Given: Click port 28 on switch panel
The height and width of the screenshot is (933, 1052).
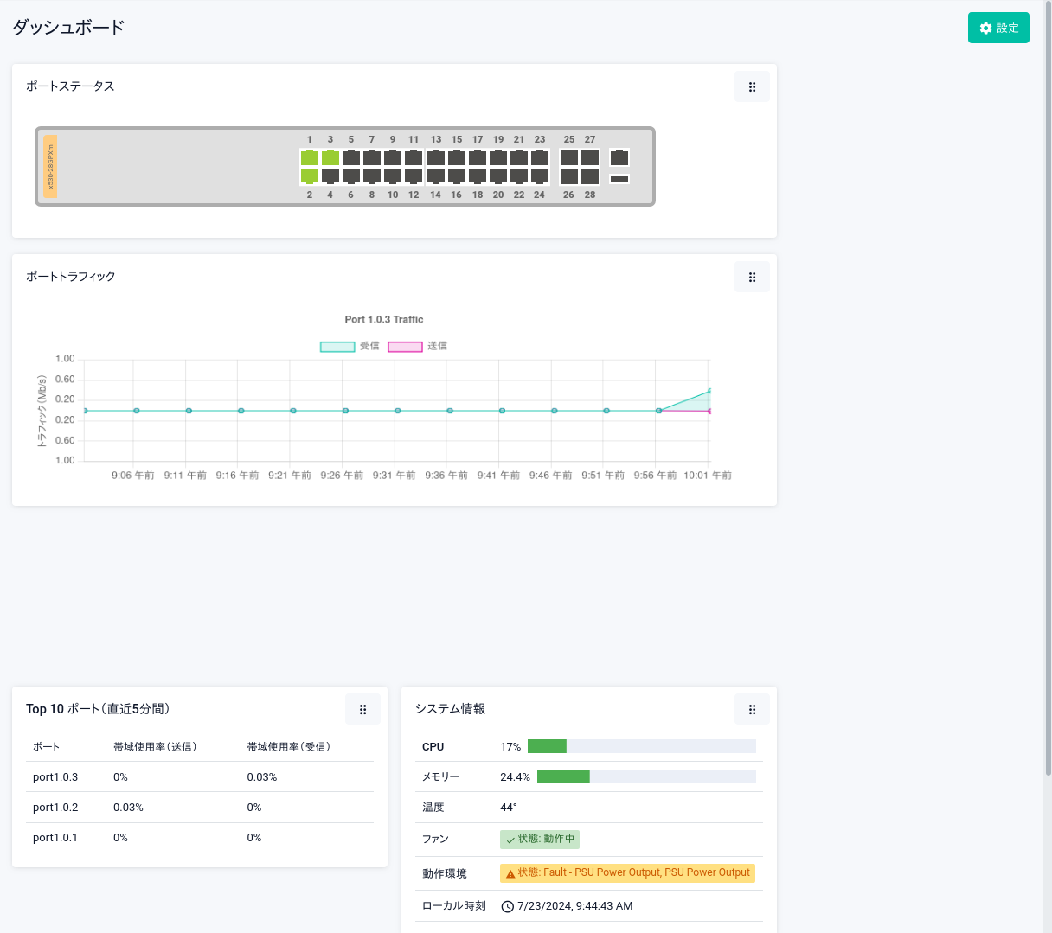Looking at the screenshot, I should (x=590, y=176).
